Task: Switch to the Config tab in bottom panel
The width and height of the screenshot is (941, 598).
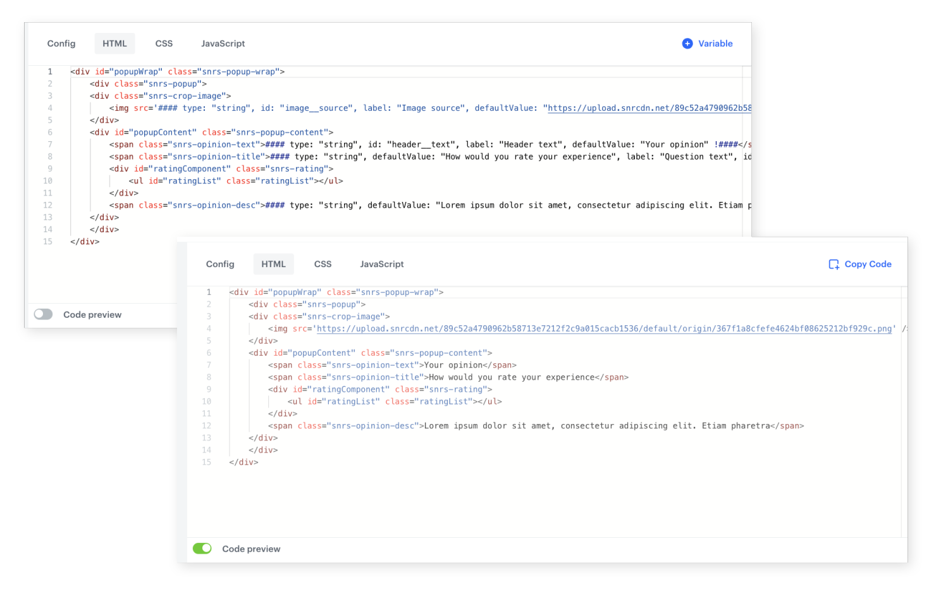Action: click(x=220, y=264)
